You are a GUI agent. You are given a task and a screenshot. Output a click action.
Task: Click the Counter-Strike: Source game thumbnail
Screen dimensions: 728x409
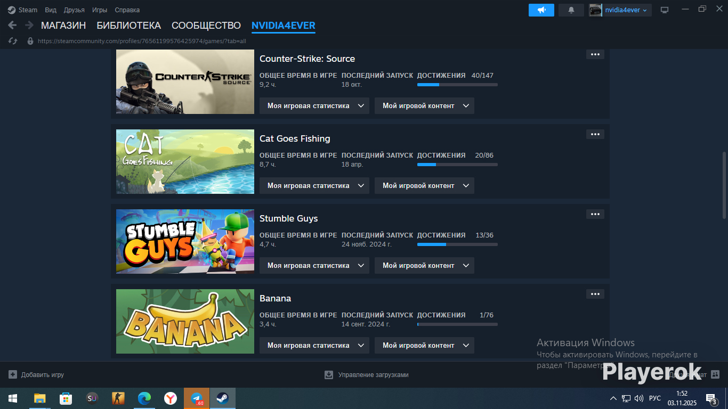(185, 81)
